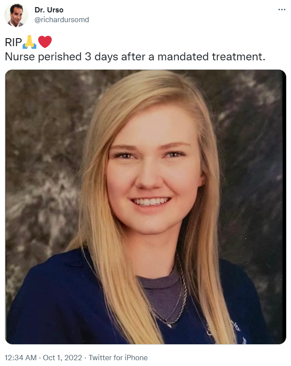Open the attached photo in the tweet
291x366 pixels.
[x=145, y=207]
